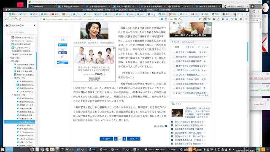270x152 pixels.
Task: Click the green extension icon in Firefox toolbar
Action: (x=236, y=19)
